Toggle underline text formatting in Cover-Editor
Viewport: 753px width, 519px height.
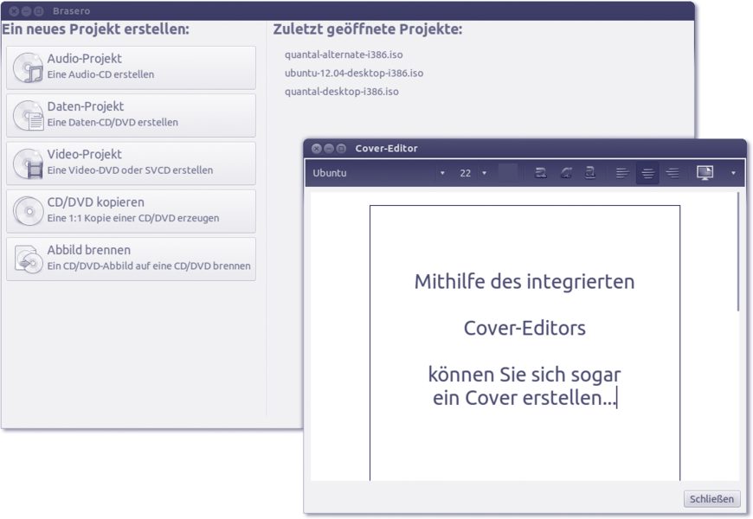(589, 173)
